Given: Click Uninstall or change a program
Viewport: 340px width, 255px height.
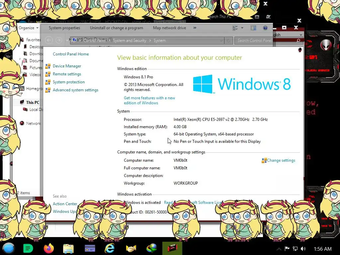Looking at the screenshot, I should click(x=117, y=28).
